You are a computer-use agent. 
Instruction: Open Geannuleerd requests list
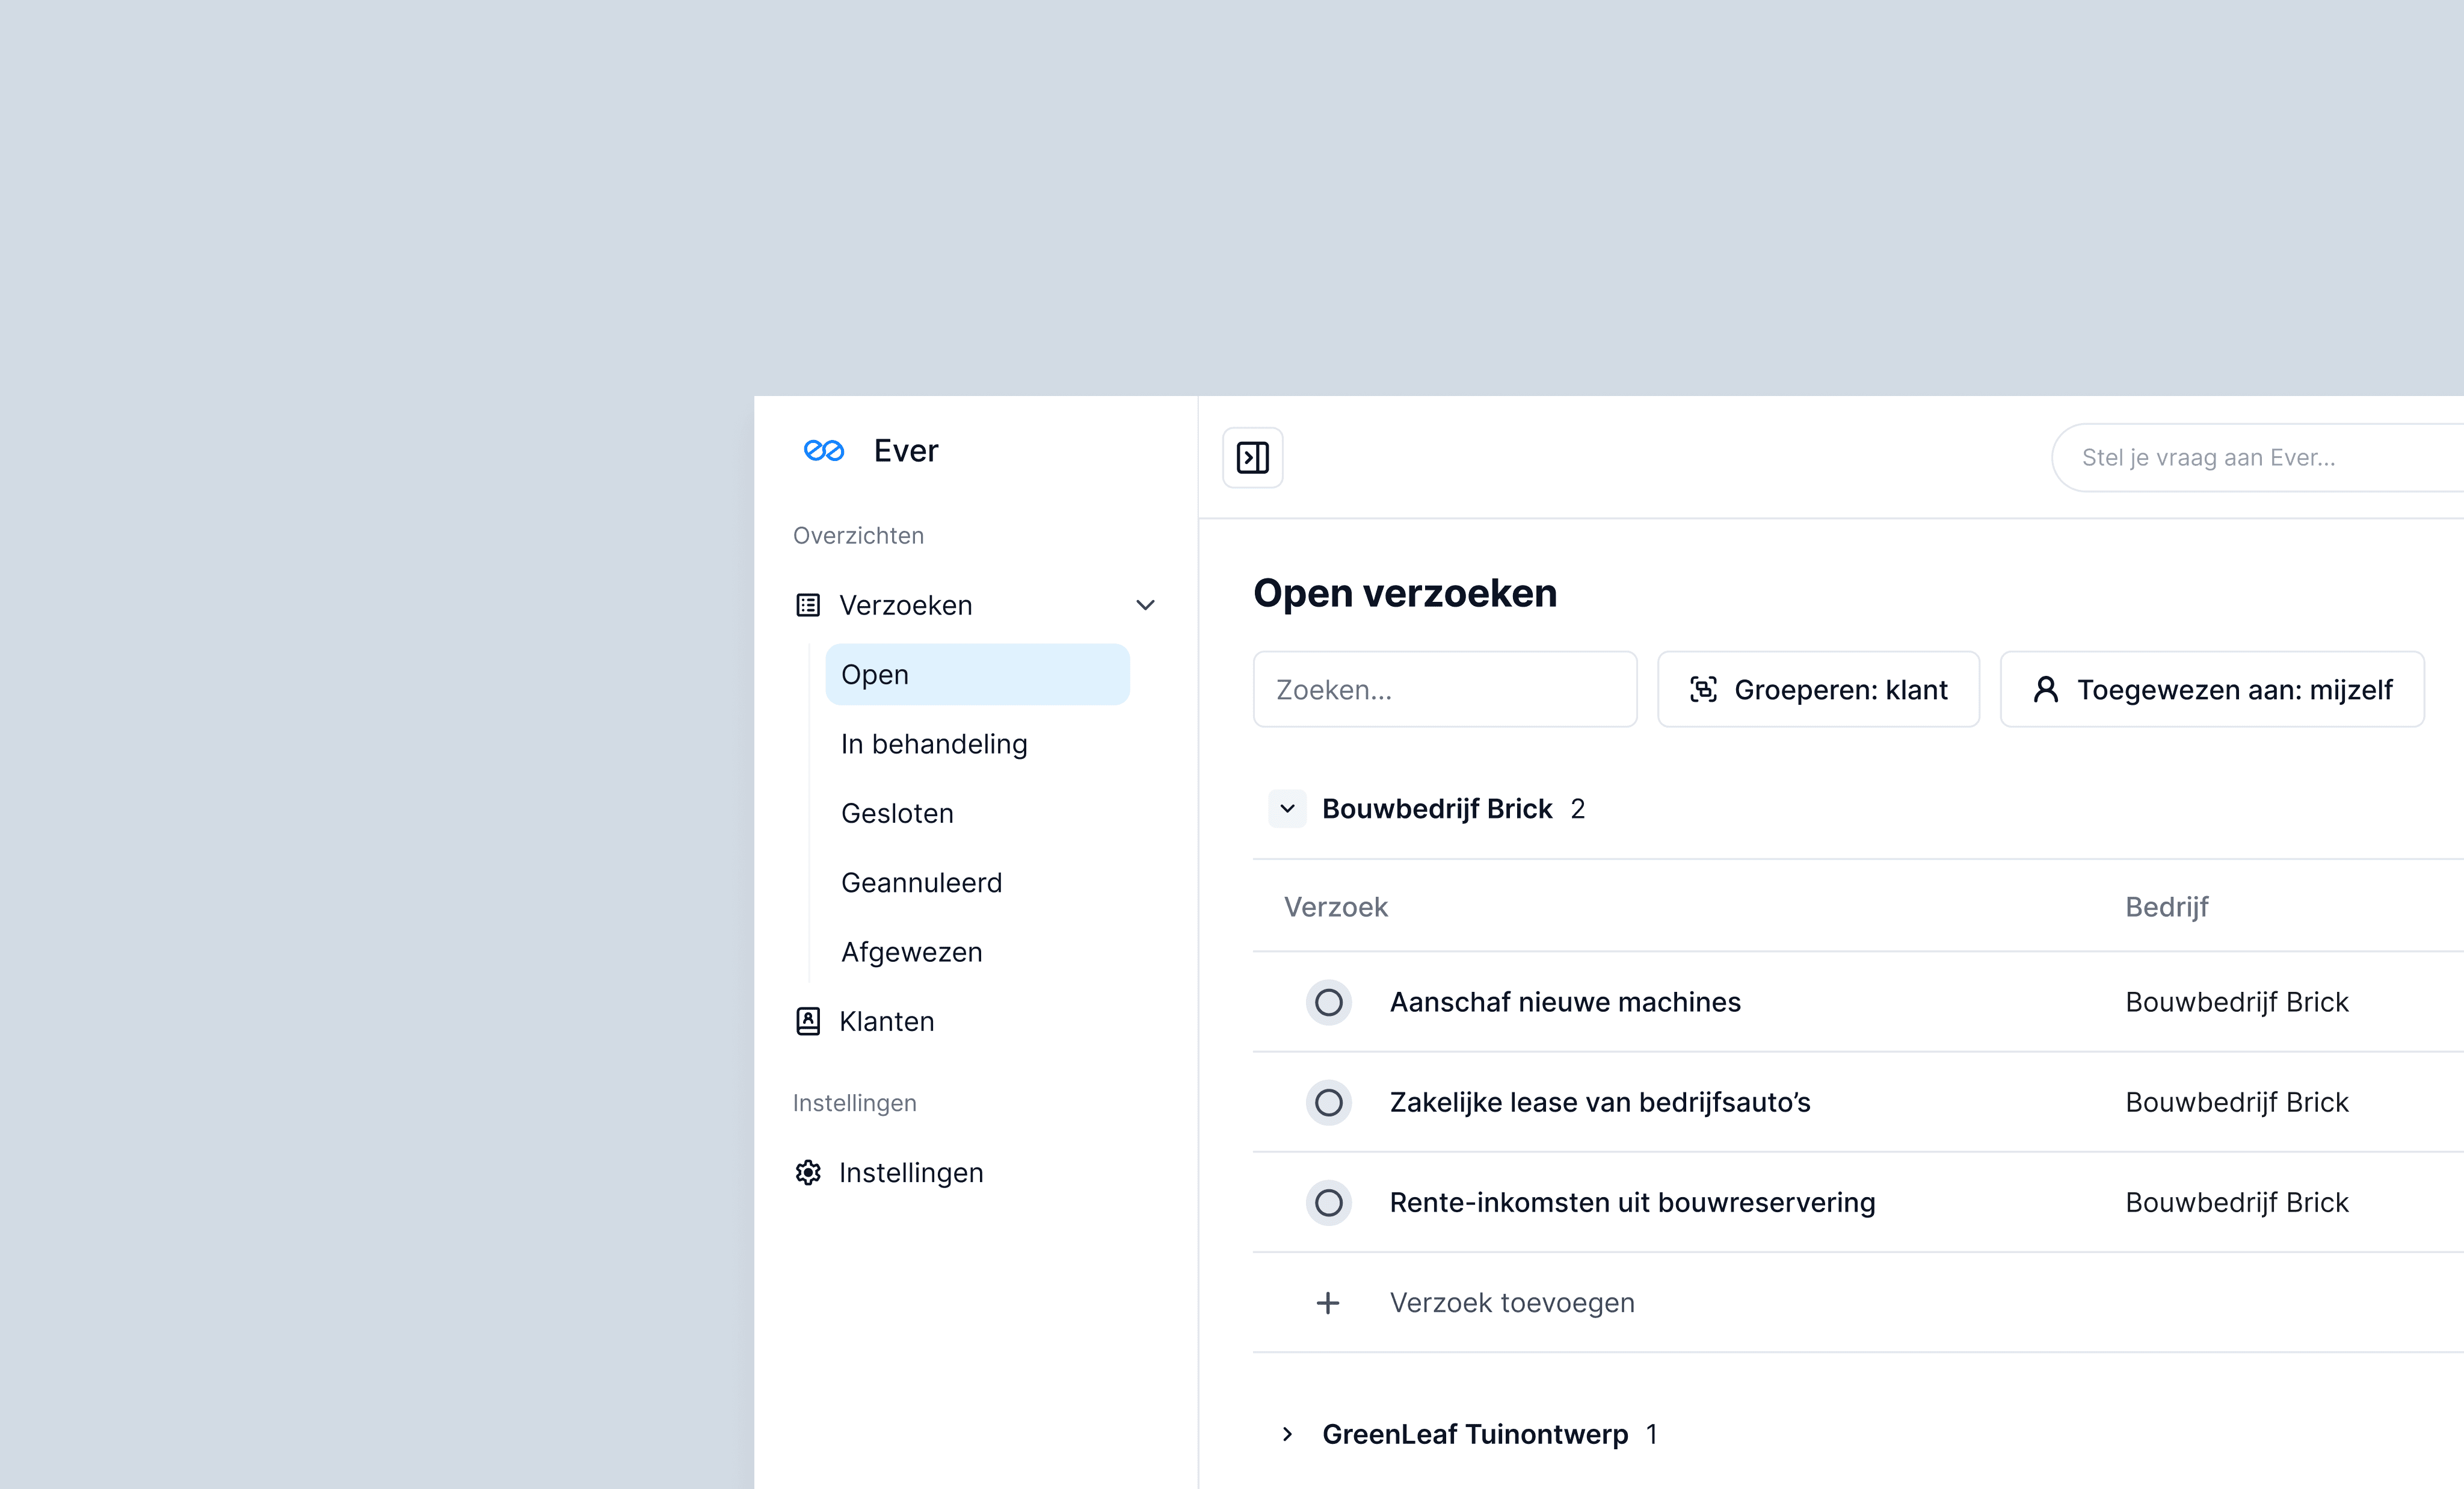[x=921, y=882]
